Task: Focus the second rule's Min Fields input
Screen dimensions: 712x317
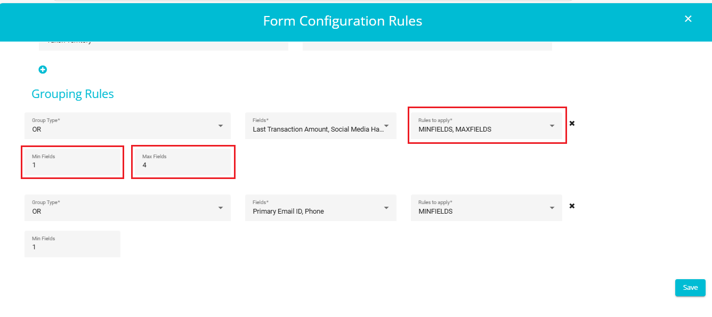Action: click(72, 244)
